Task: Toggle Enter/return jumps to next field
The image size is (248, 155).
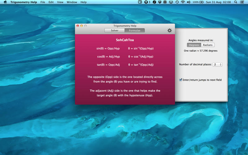Action: pos(181,80)
